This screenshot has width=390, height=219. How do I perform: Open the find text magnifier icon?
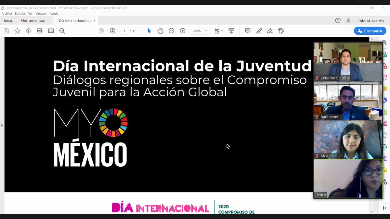62,31
